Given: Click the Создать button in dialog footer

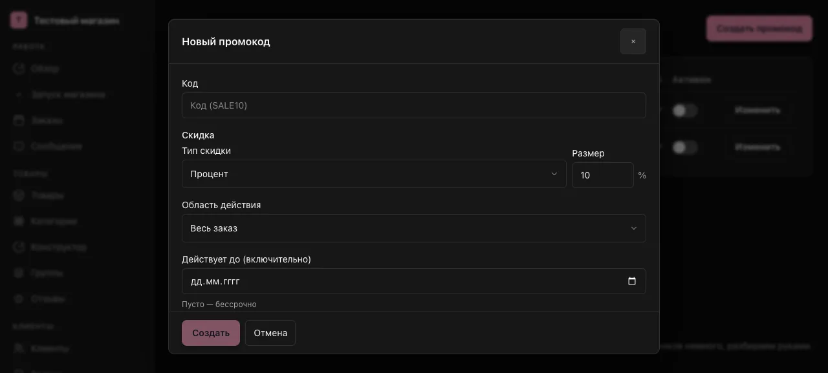Looking at the screenshot, I should coord(211,333).
